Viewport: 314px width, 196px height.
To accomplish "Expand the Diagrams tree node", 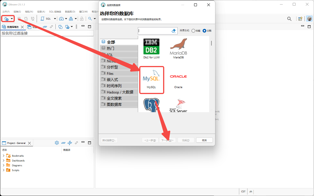I will point(3,165).
